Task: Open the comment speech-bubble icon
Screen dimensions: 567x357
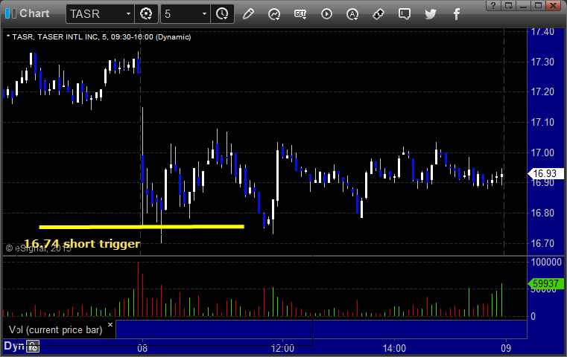Action: (x=405, y=14)
